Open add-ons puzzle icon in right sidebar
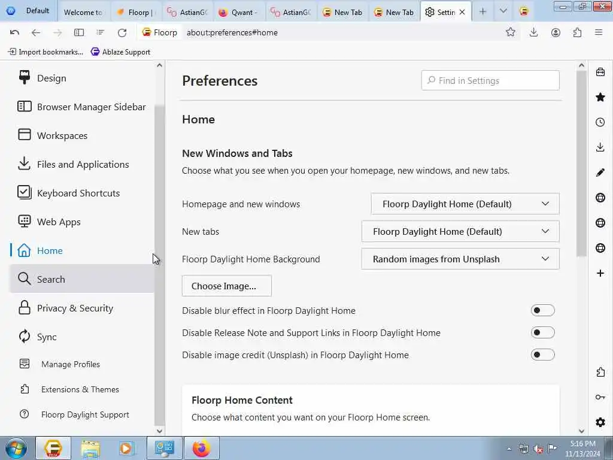 600,372
